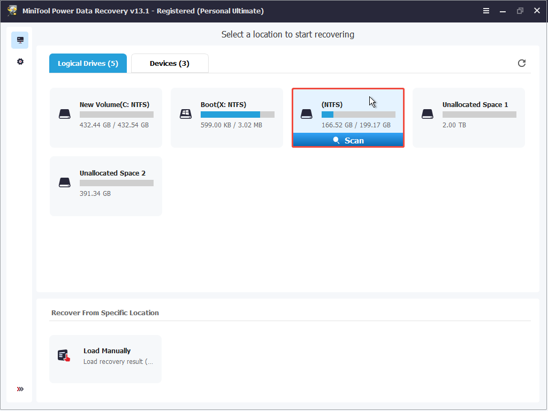Select the Boot(X: NTFS) drive icon

pos(186,114)
